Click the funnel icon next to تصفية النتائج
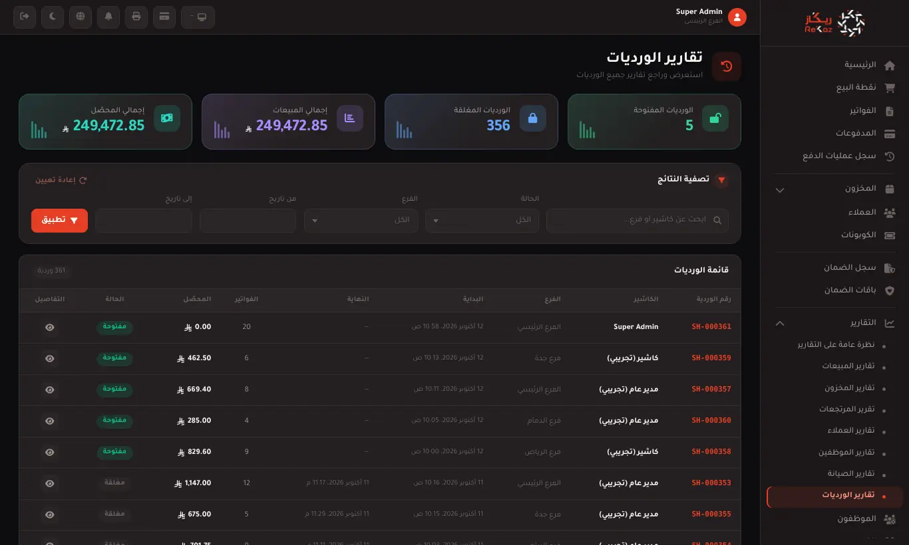This screenshot has height=545, width=909. 721,180
